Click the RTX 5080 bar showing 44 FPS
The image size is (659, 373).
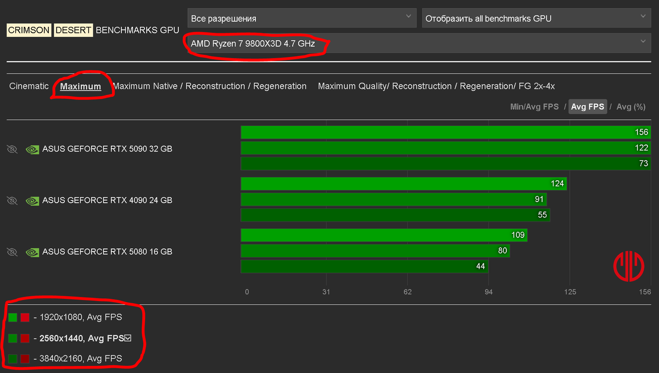[x=365, y=266]
